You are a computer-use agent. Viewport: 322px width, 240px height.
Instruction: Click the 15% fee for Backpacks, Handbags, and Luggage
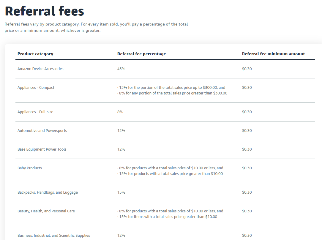click(x=121, y=192)
